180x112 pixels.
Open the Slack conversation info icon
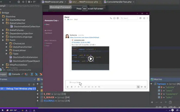click(x=114, y=18)
